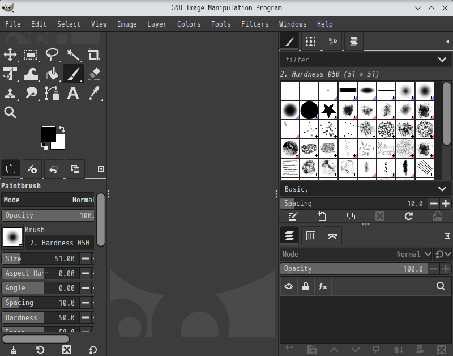Toggle the layer visibility eye column header
The image size is (453, 356).
point(289,287)
